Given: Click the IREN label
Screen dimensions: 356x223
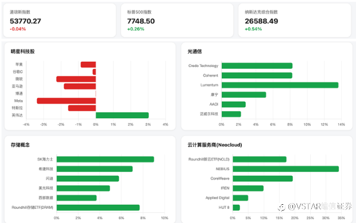Looking at the screenshot, I should point(225,188).
